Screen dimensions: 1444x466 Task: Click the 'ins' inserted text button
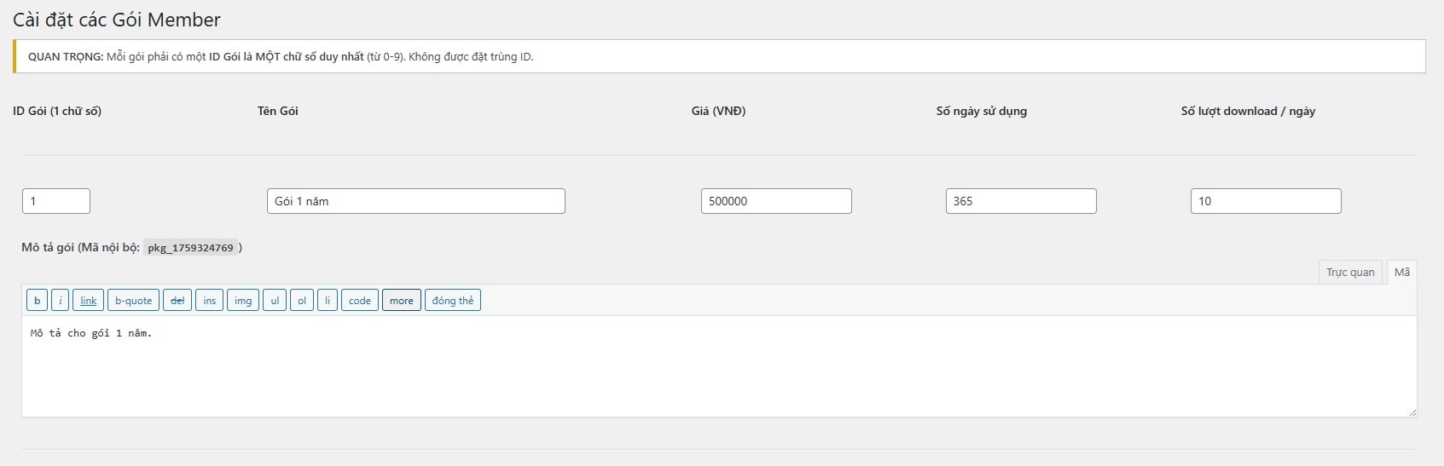(x=210, y=301)
